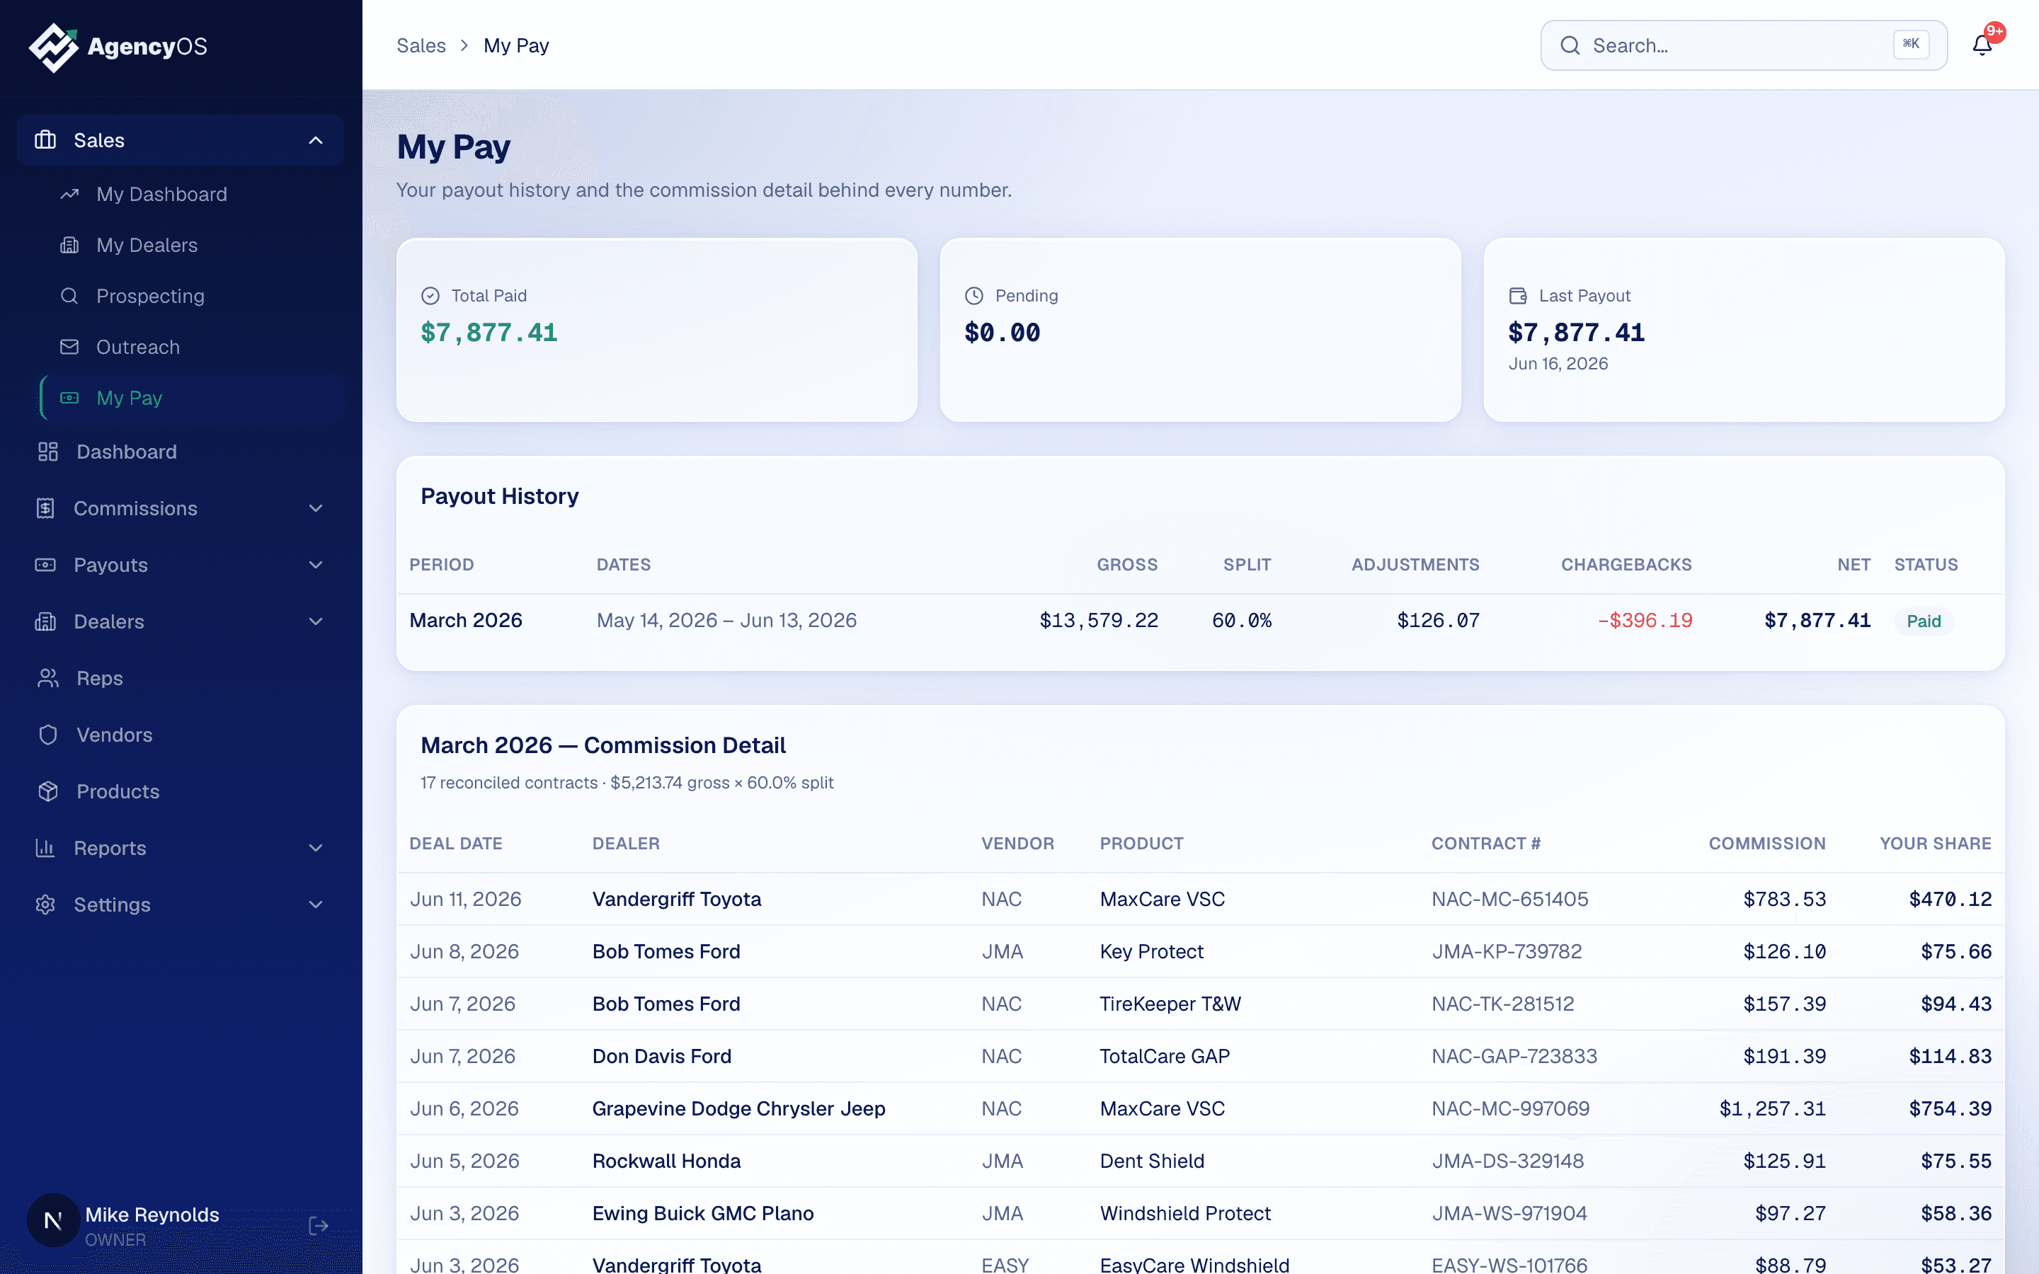The height and width of the screenshot is (1274, 2039).
Task: Expand the Settings menu chevron
Action: point(316,905)
